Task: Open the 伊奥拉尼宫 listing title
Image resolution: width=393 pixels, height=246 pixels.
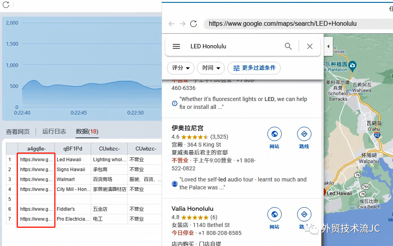Action: click(187, 128)
